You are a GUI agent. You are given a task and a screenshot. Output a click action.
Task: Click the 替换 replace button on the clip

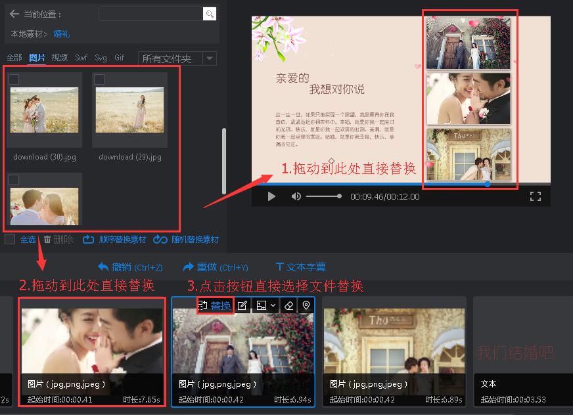pyautogui.click(x=215, y=305)
